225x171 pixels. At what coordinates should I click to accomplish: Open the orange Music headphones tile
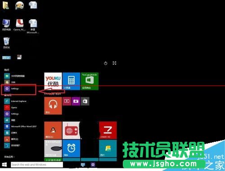click(x=53, y=106)
